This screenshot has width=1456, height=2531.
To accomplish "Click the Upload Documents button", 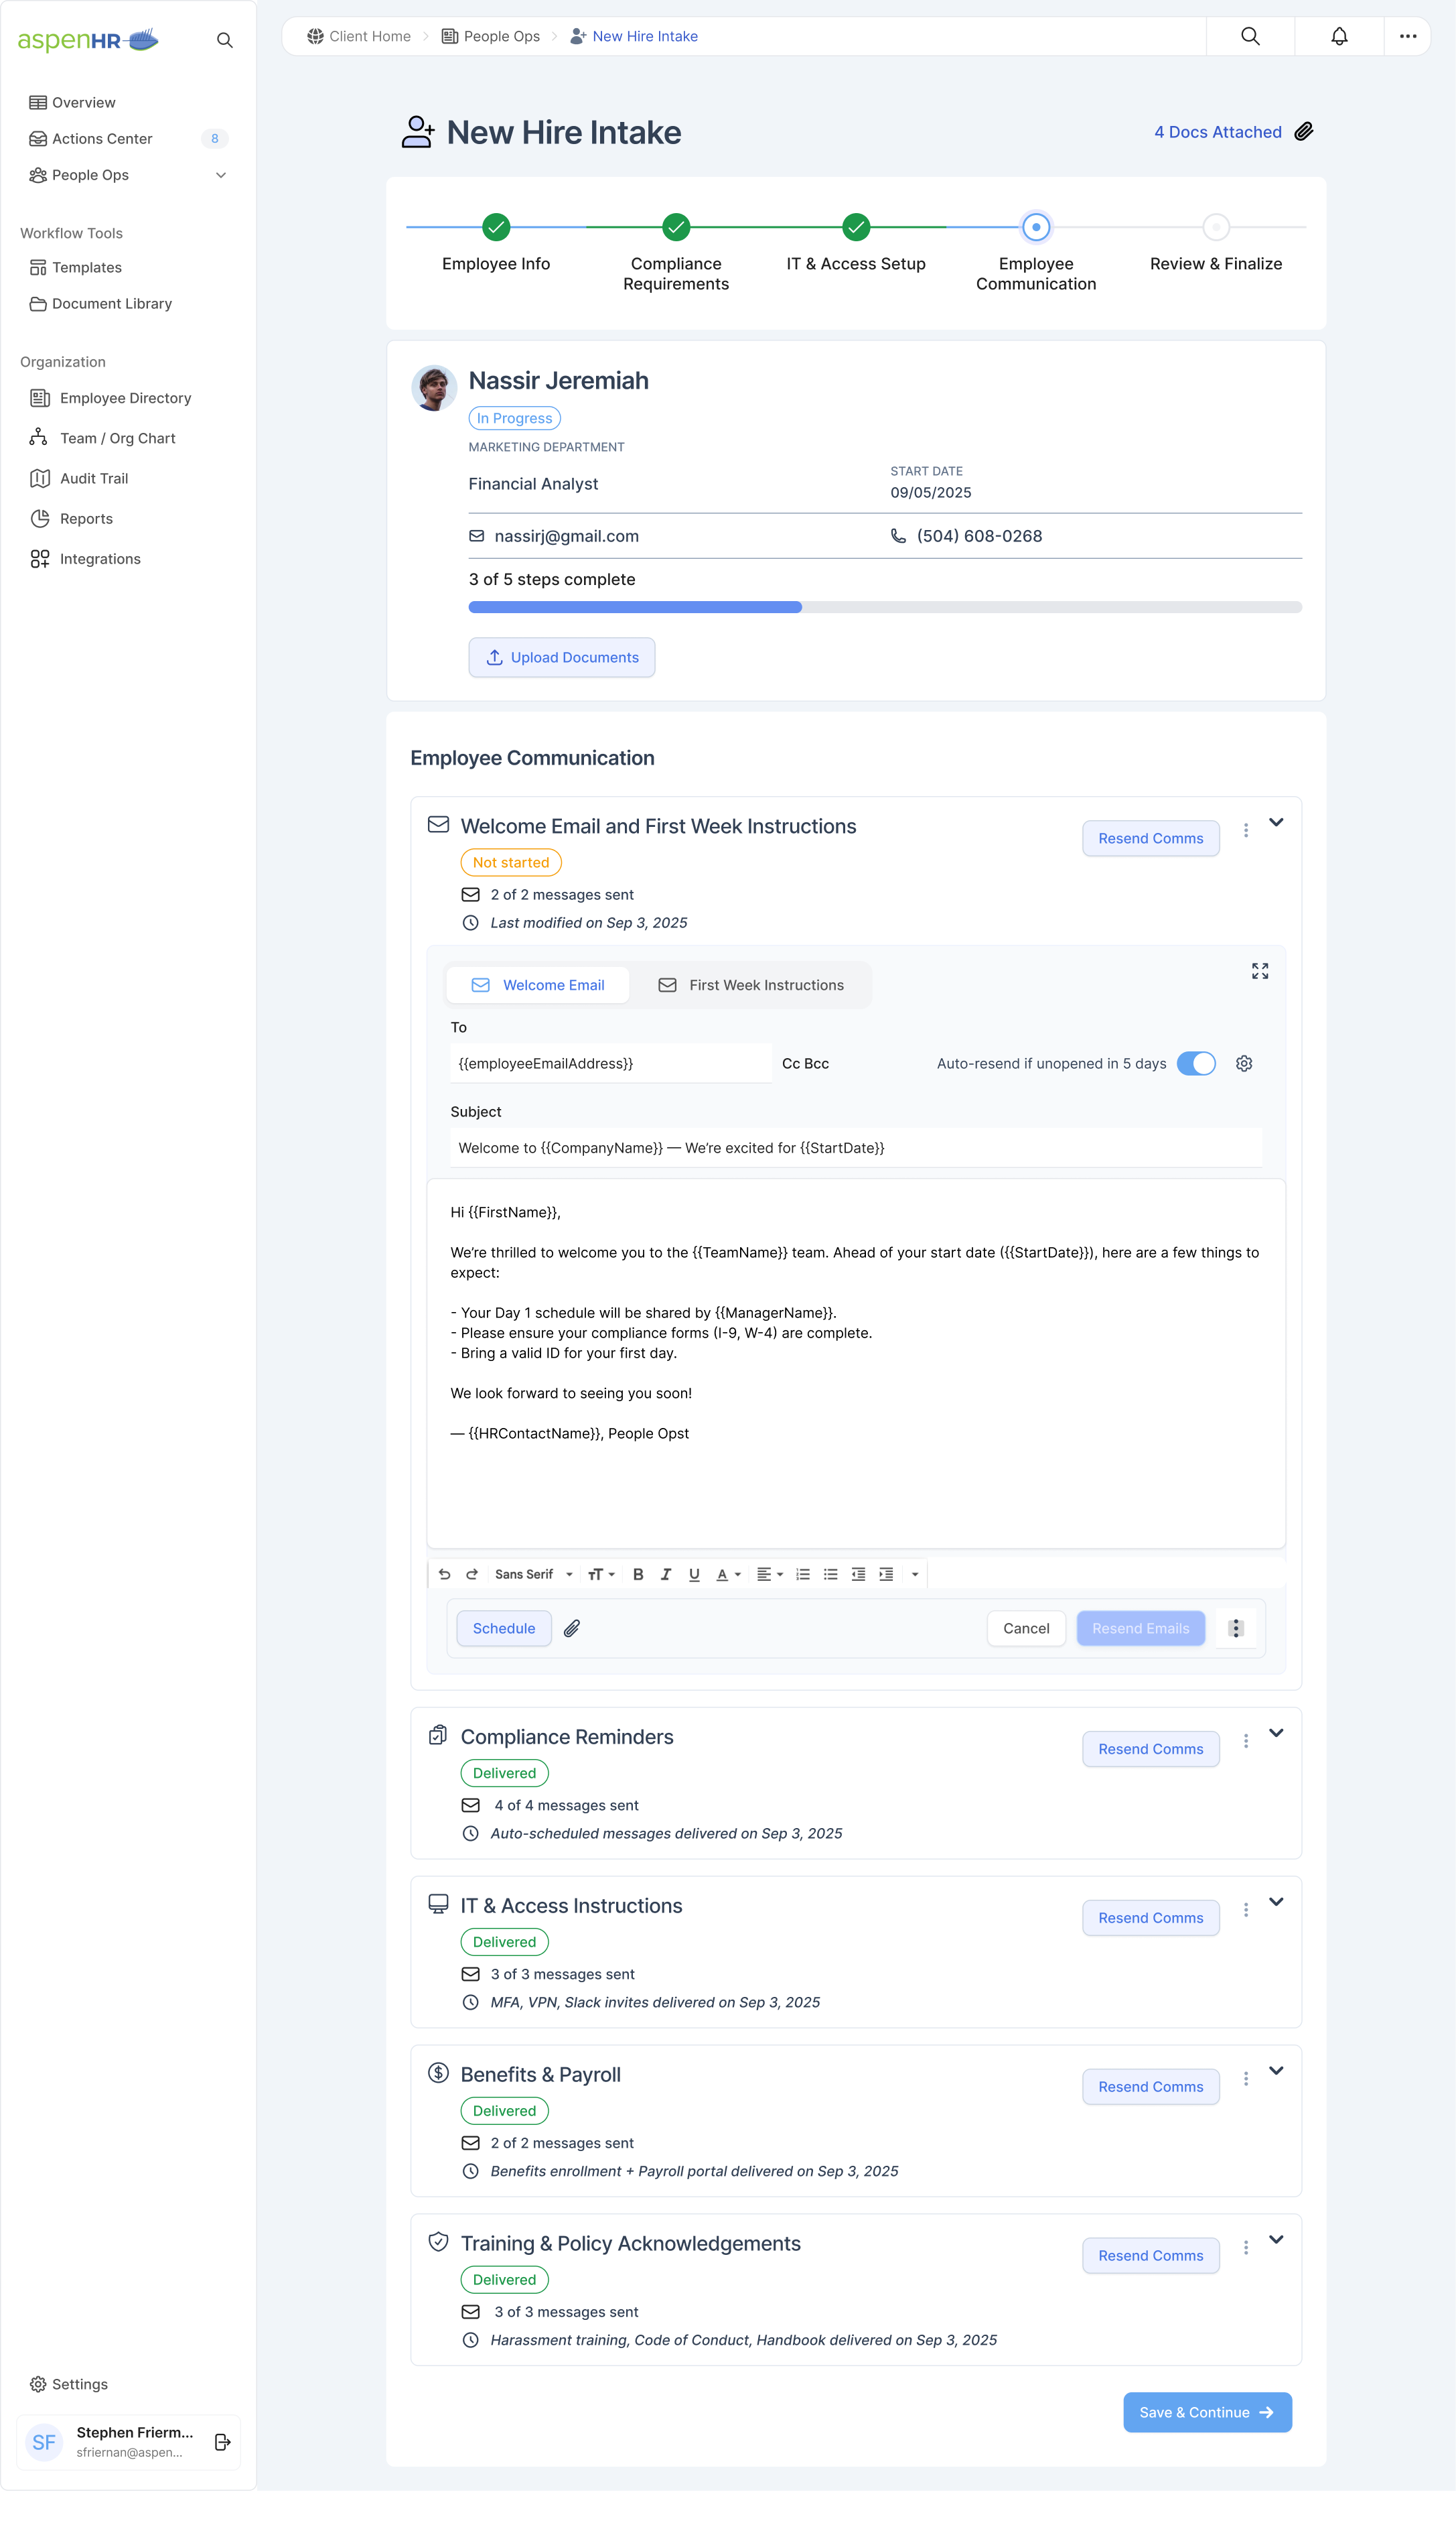I will coord(561,657).
